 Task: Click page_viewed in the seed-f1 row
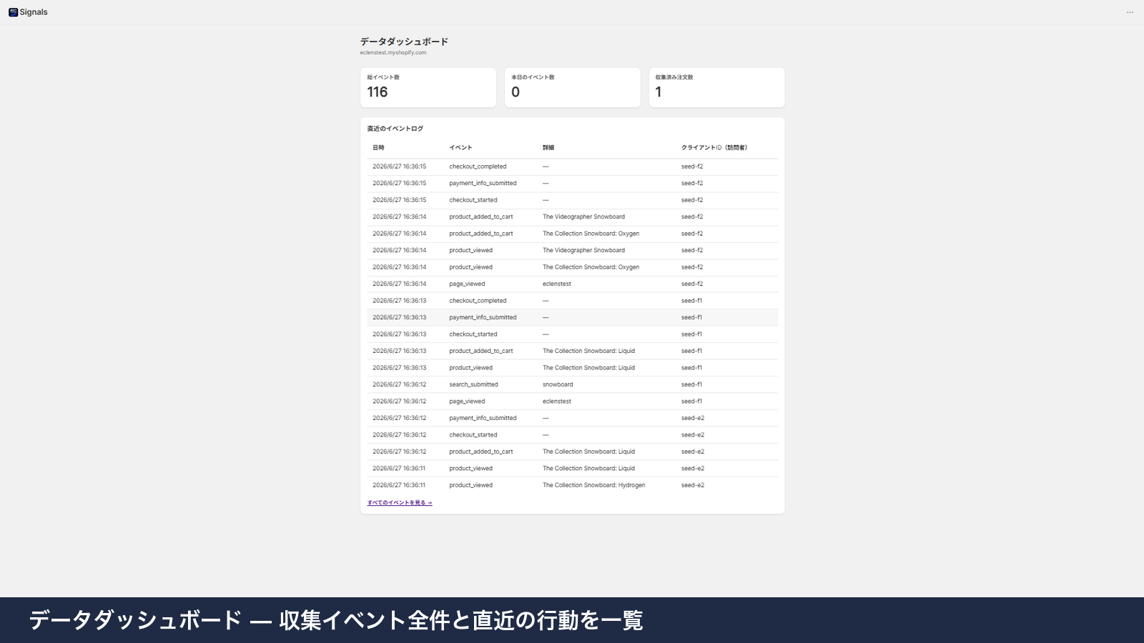(467, 402)
